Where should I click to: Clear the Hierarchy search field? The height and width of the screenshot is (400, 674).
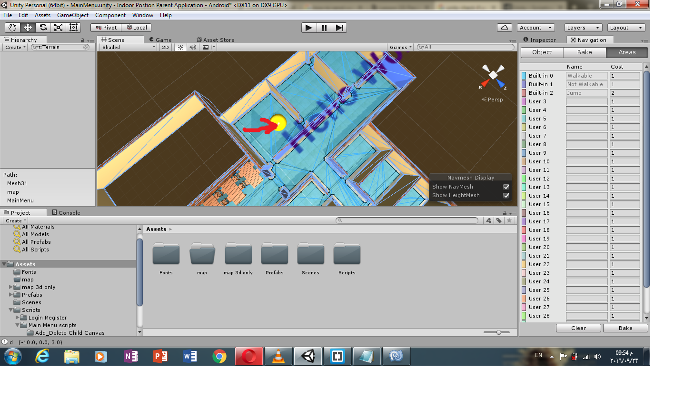tap(86, 47)
